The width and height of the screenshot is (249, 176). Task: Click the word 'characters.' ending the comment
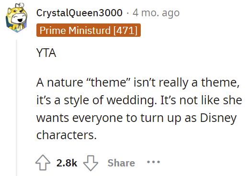coord(67,135)
